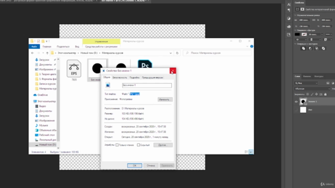Choose subtract front shape path operation
Image resolution: width=335 pixels, height=188 pixels.
(x=310, y=49)
